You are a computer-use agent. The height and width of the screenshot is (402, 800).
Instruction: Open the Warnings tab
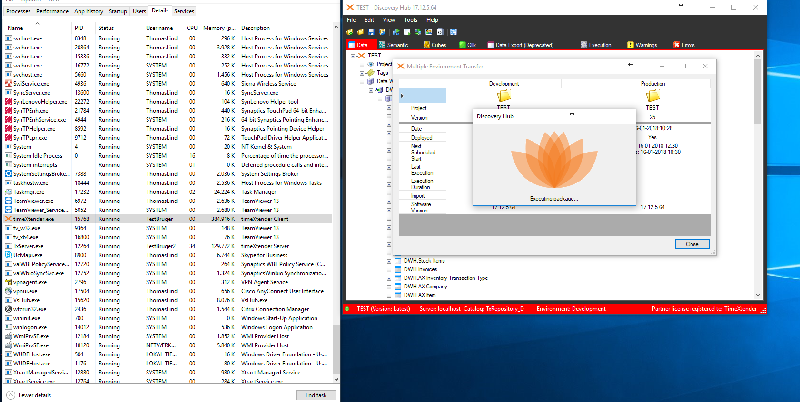pyautogui.click(x=642, y=45)
